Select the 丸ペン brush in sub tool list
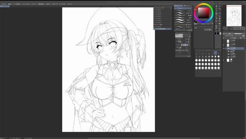The height and width of the screenshot is (139, 246). 183,11
